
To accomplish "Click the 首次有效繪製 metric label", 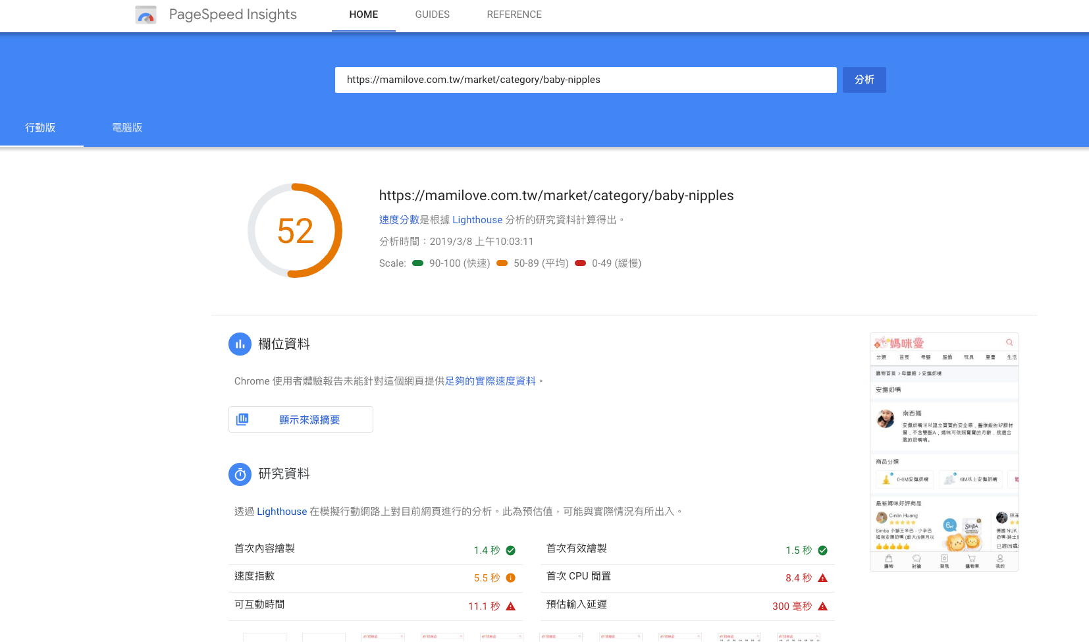I will click(577, 548).
